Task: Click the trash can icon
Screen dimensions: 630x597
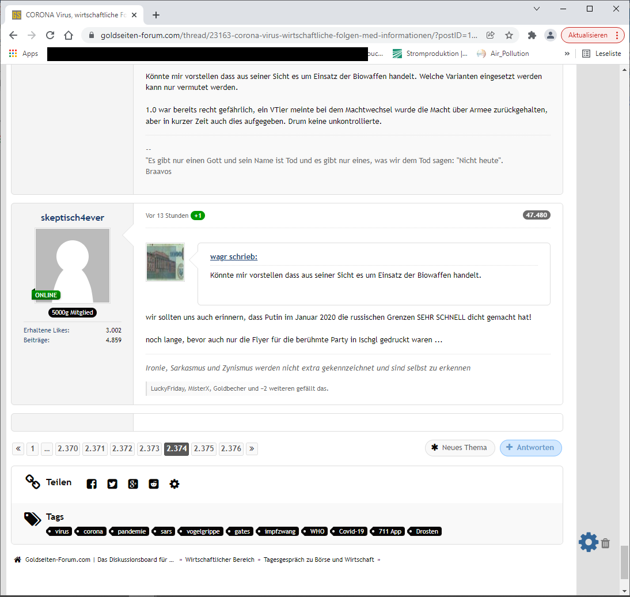Action: [x=605, y=543]
